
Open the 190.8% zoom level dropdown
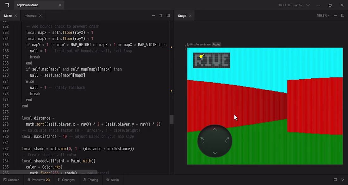click(x=323, y=15)
